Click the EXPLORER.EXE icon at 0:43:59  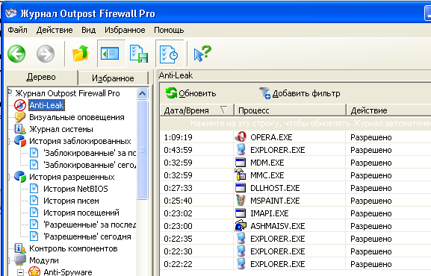click(x=241, y=150)
